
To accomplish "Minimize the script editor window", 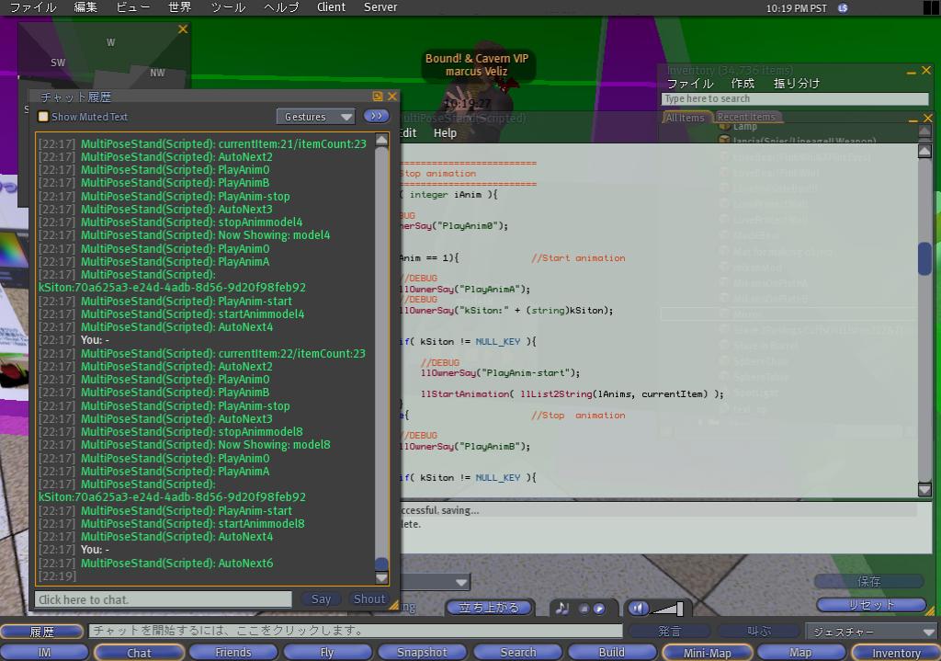I will tap(913, 119).
